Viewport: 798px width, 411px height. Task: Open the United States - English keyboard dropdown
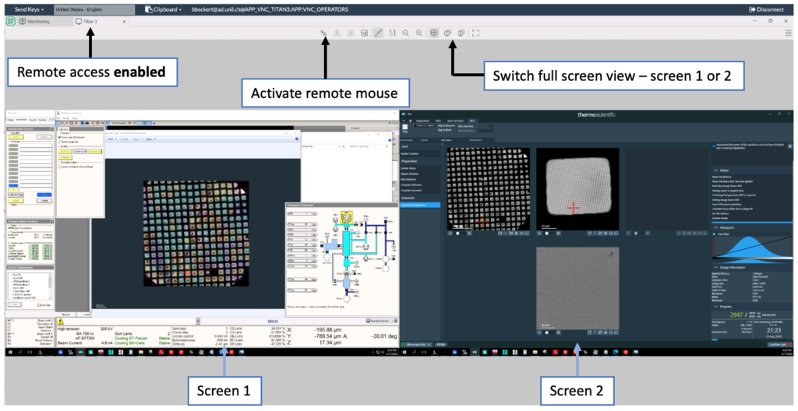94,9
